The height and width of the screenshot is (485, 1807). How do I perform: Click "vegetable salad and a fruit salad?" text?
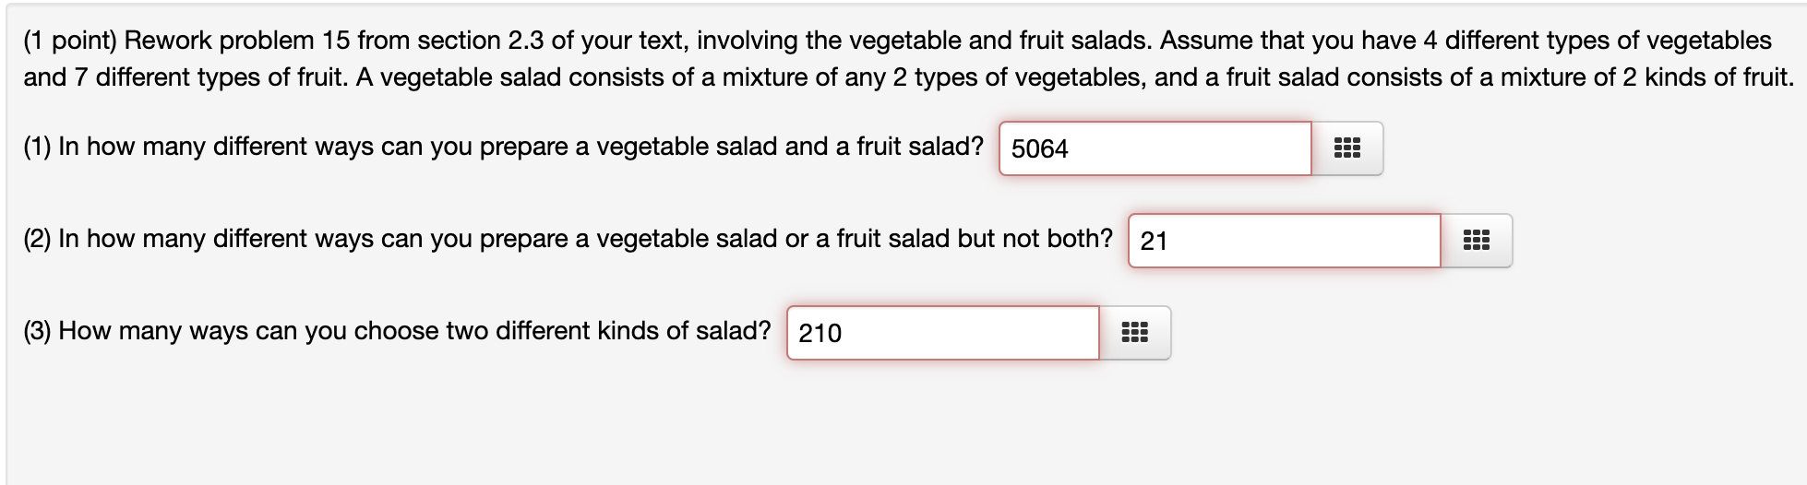[790, 147]
